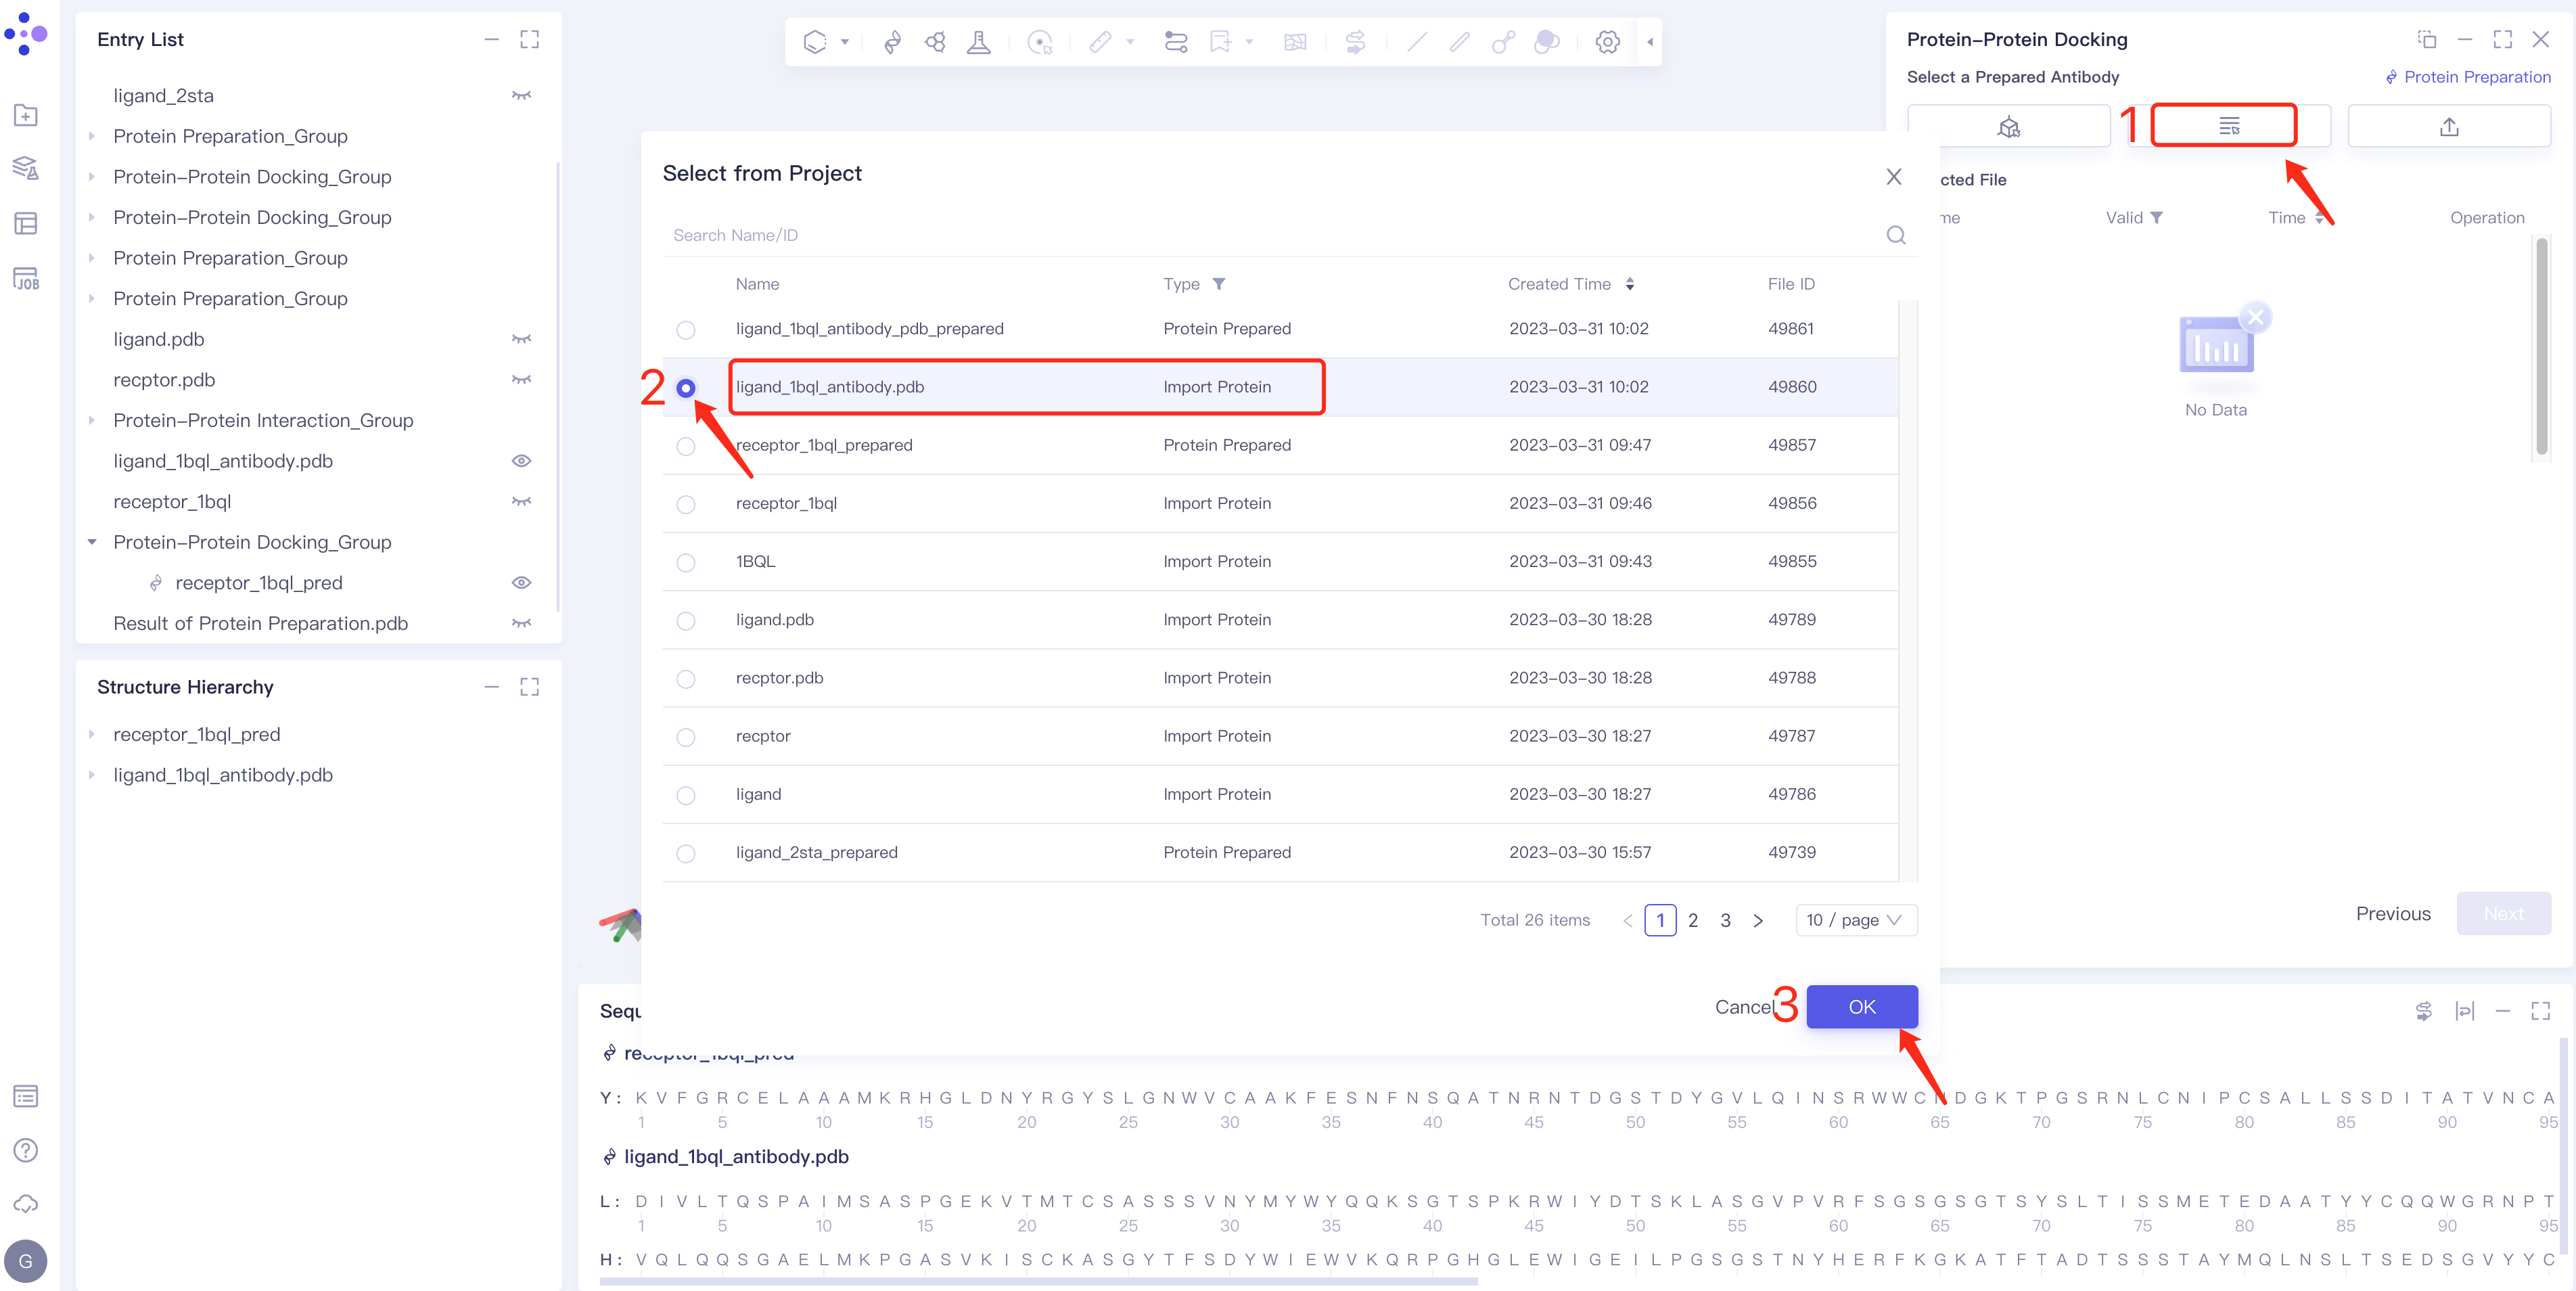Select the ruler measurement tool in toolbar
Image resolution: width=2576 pixels, height=1291 pixels.
point(1100,42)
